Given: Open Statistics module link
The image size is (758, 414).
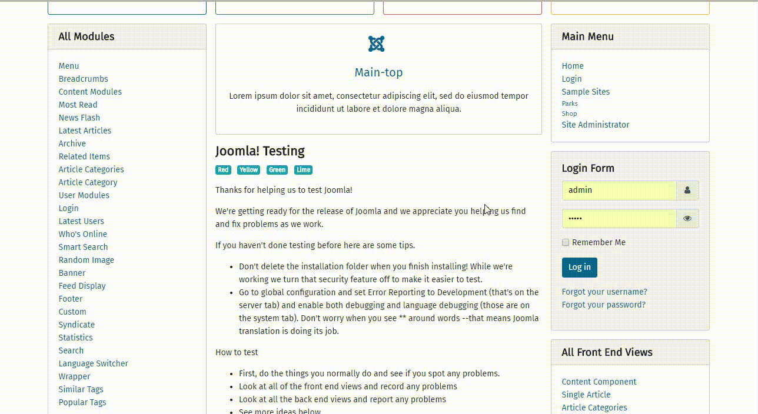Looking at the screenshot, I should click(x=76, y=338).
